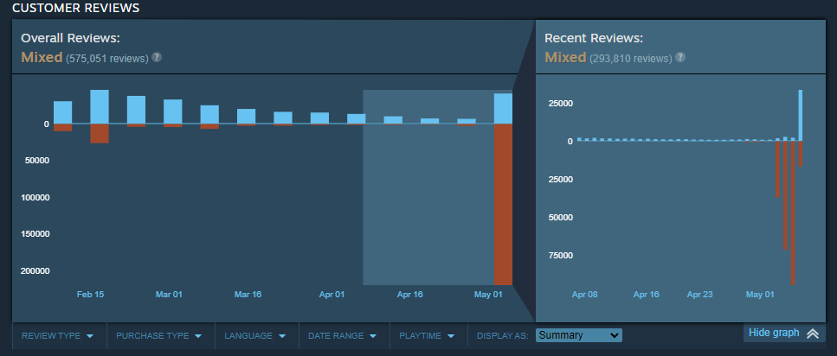This screenshot has width=837, height=356.
Task: Click the rightmost blue bar in overall graph
Action: pos(503,109)
